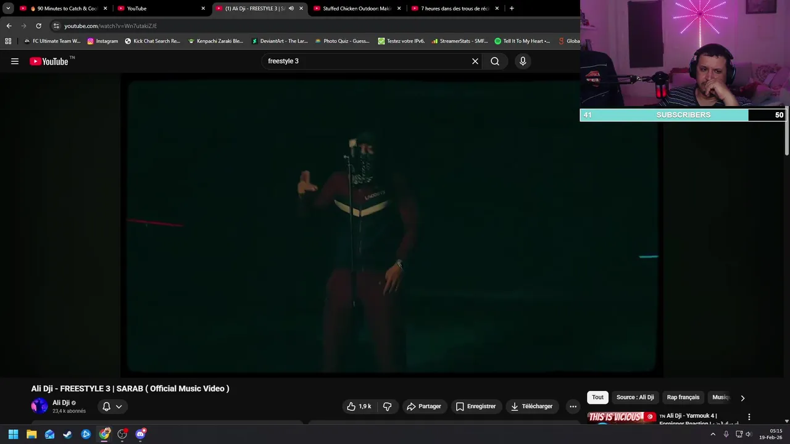790x444 pixels.
Task: Open volume control speaker icon in tray
Action: [x=749, y=434]
